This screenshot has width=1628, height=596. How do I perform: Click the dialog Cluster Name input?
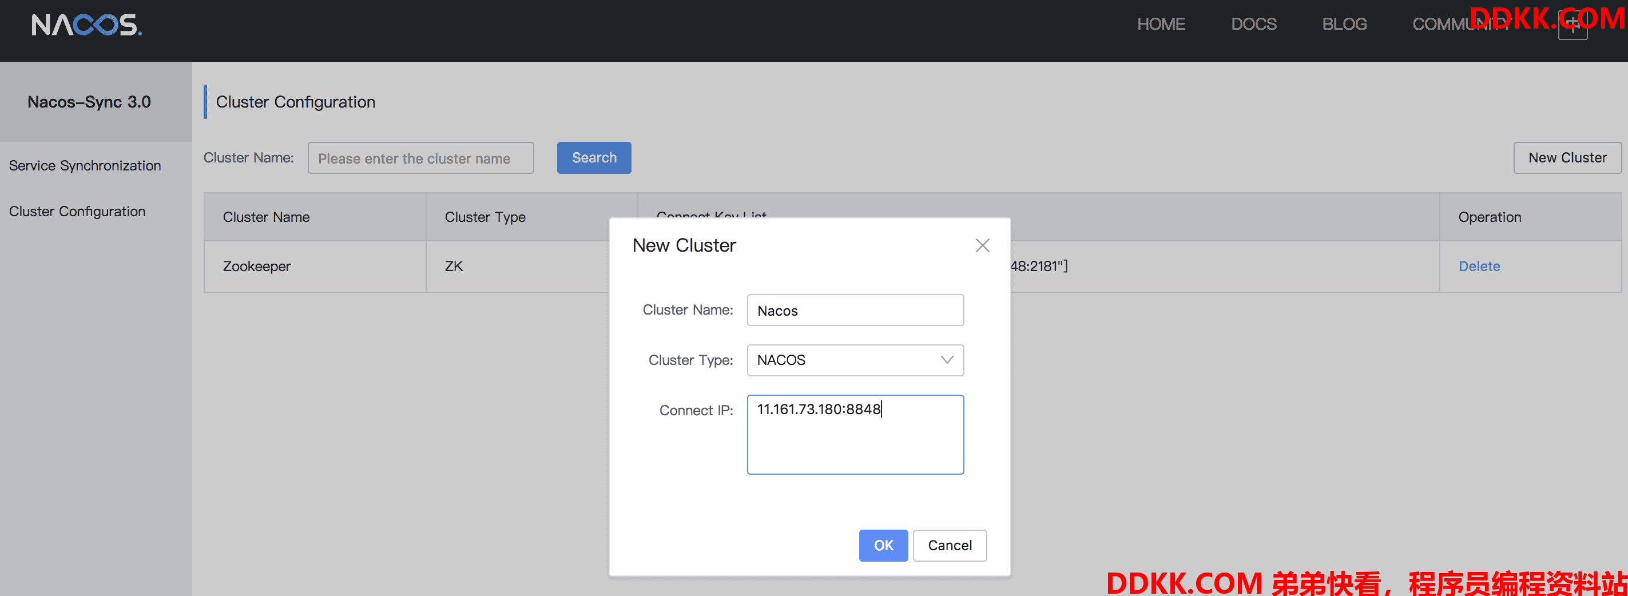tap(855, 311)
